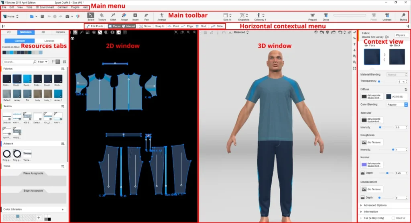Activate the Pen tool

click(146, 16)
